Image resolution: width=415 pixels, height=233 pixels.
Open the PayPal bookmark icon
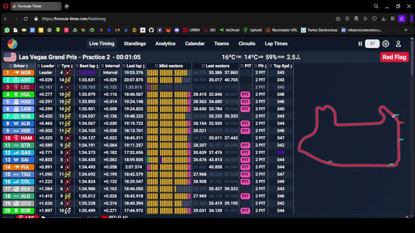(126, 30)
